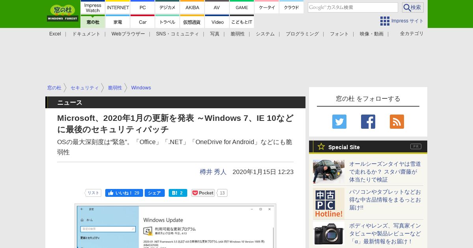Open the Video tab
The height and width of the screenshot is (248, 473).
point(217,22)
